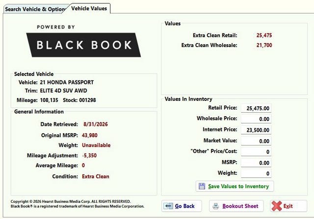The height and width of the screenshot is (219, 314).
Task: Save Values to Inventory
Action: click(235, 186)
